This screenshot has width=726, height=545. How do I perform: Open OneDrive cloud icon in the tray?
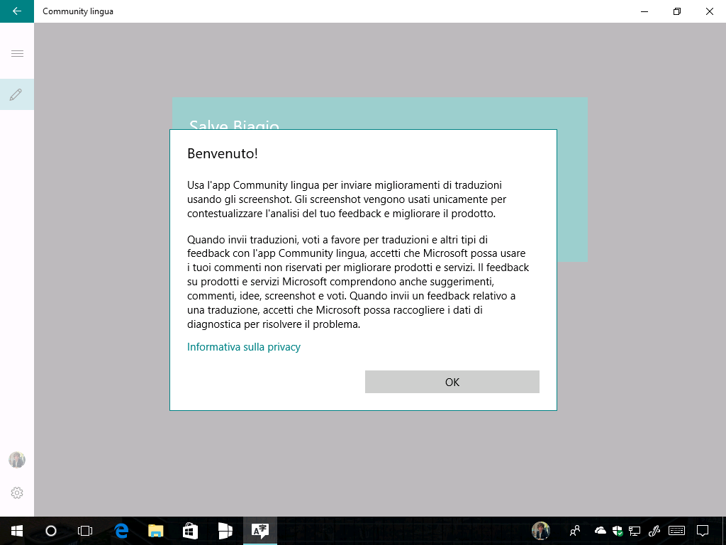601,530
